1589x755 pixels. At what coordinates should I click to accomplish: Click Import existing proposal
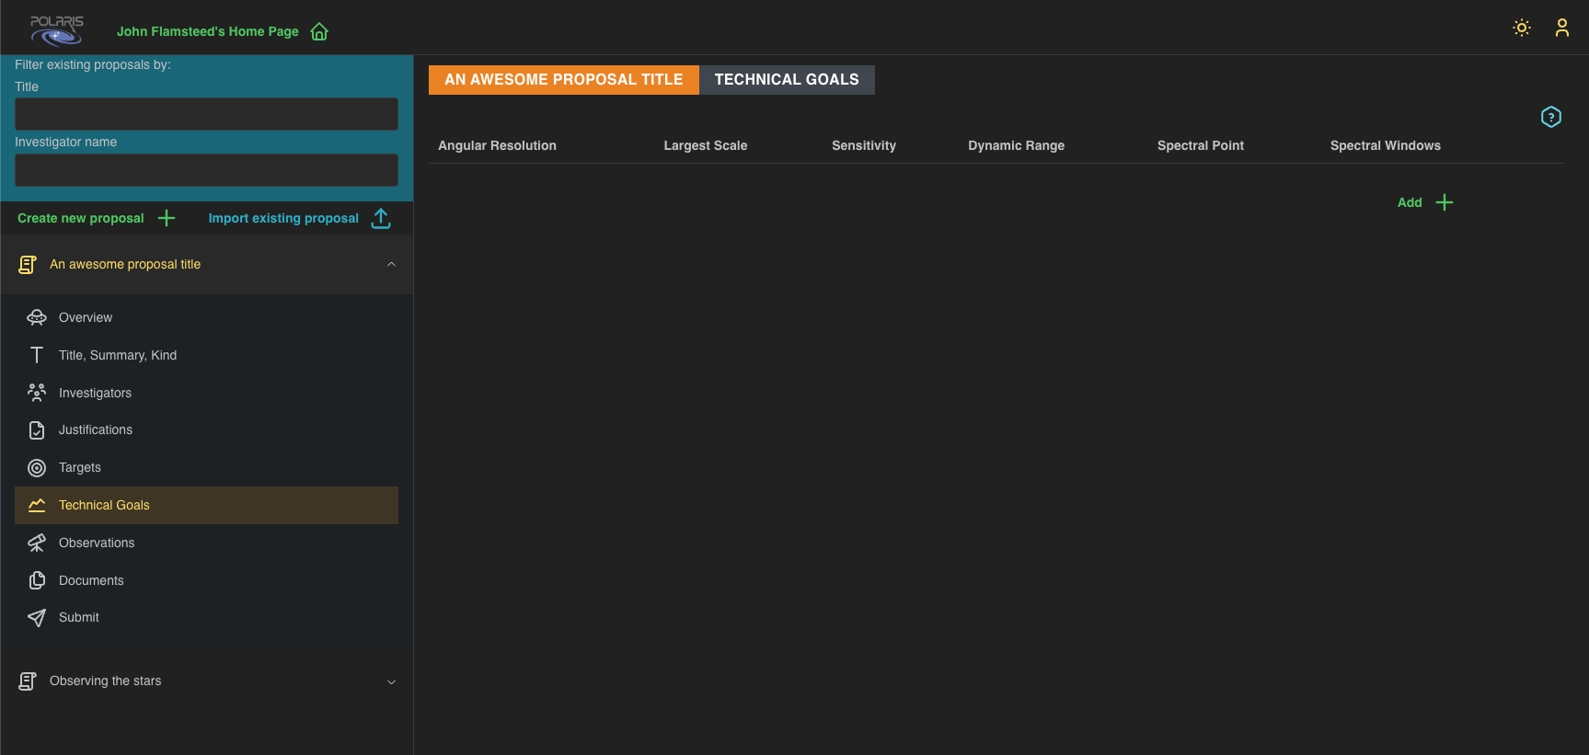(x=283, y=218)
